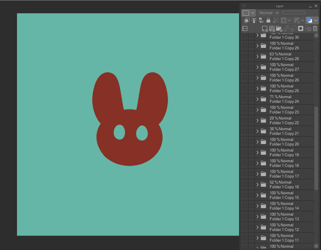Select Folder 1 Copy 17 layer row
321x250 pixels.
coord(277,173)
